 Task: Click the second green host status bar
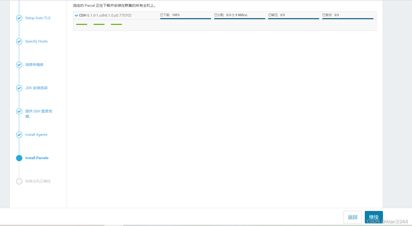99,24
